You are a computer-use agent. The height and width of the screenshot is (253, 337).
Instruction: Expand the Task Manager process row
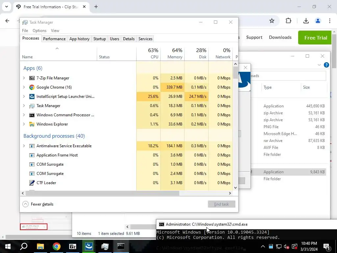click(24, 106)
